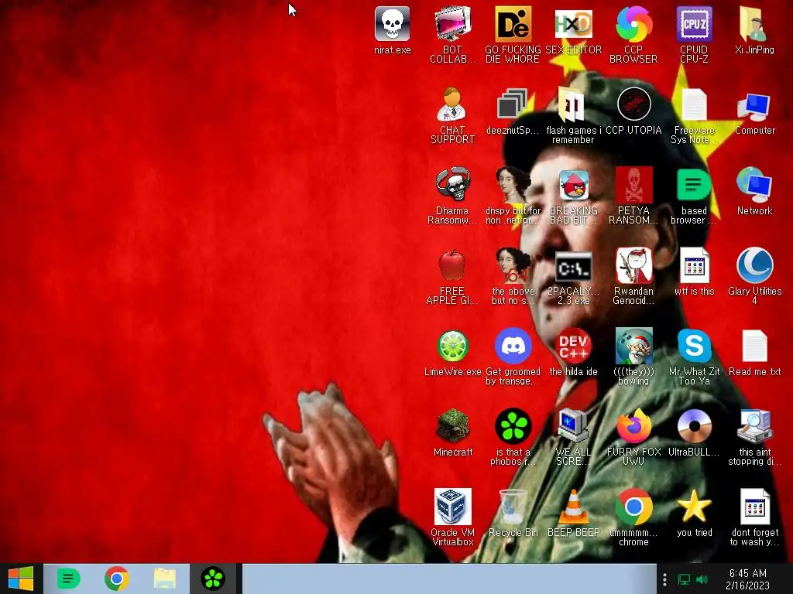Open the Network desktop icon
This screenshot has width=793, height=594.
tap(754, 184)
